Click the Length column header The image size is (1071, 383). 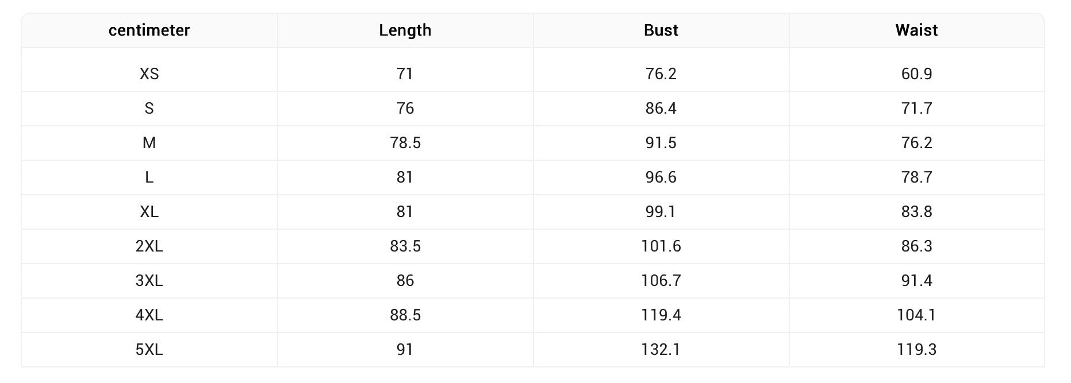(x=405, y=30)
